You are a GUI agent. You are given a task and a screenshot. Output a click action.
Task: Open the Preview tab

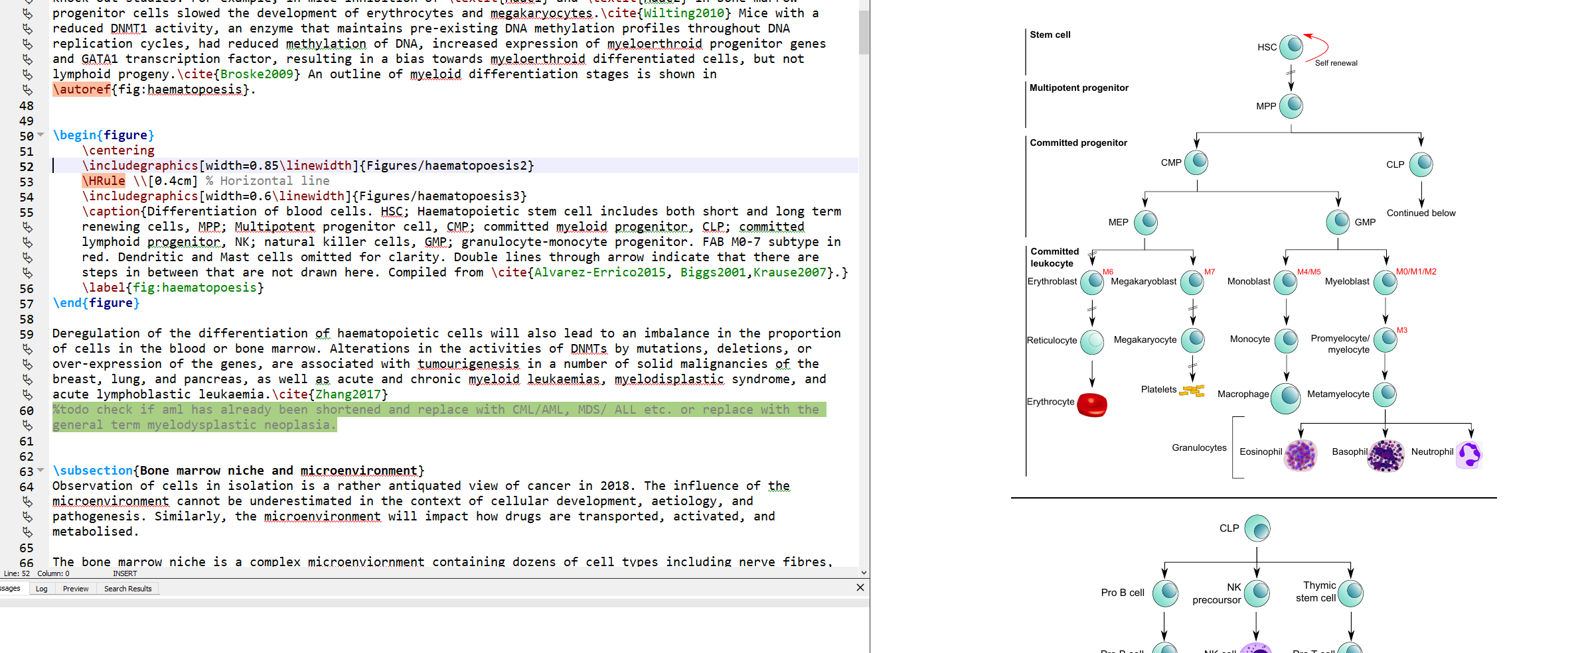[75, 589]
